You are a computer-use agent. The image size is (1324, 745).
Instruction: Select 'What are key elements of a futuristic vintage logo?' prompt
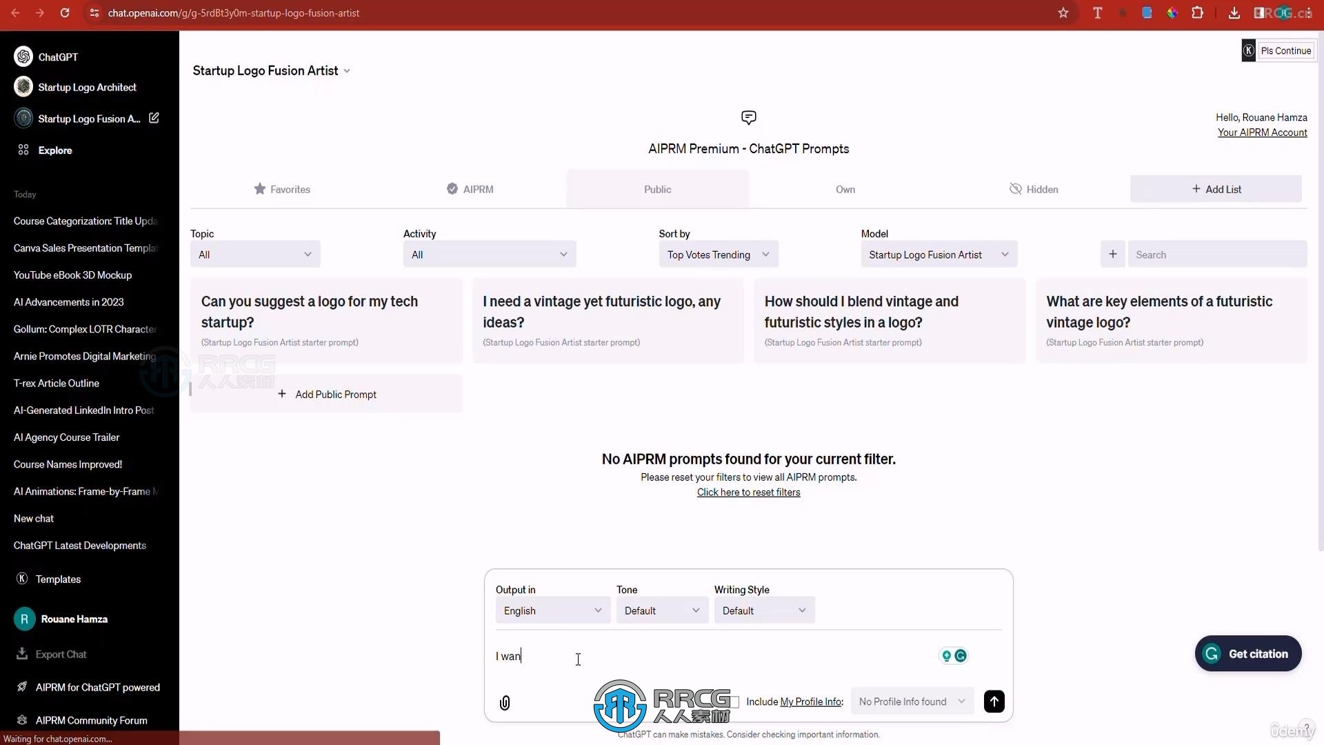[1171, 320]
